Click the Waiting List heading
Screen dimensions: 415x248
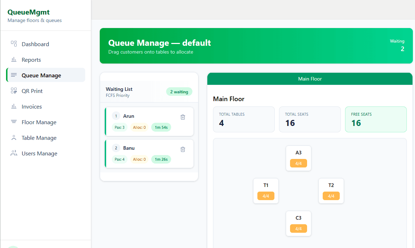pos(119,89)
